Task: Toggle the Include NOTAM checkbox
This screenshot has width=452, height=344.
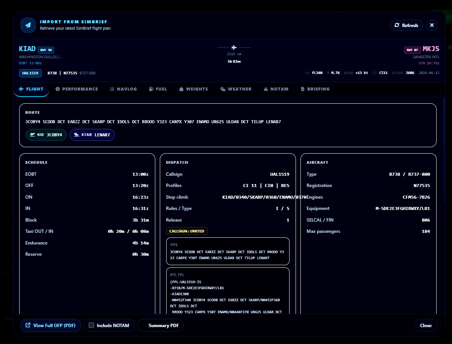Action: pyautogui.click(x=91, y=325)
